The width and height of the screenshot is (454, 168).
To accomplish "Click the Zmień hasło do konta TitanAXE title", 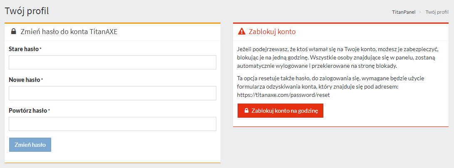I will (x=69, y=31).
